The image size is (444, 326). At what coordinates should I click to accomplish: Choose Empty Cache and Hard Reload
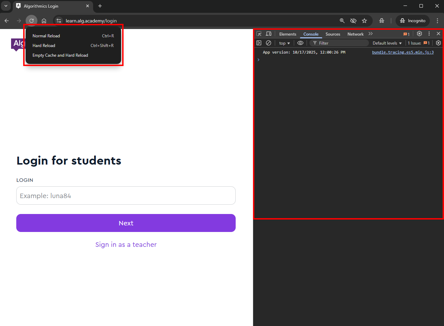tap(60, 55)
